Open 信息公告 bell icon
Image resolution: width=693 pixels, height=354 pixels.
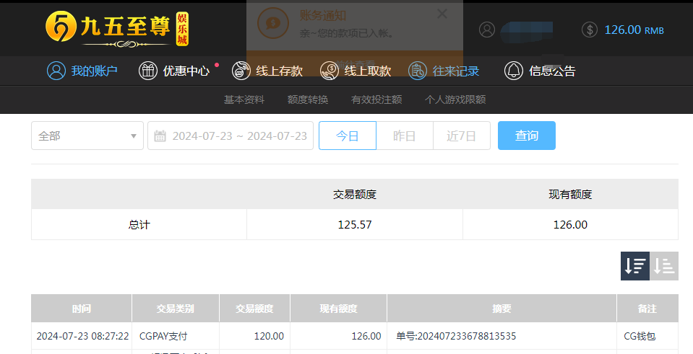click(514, 71)
